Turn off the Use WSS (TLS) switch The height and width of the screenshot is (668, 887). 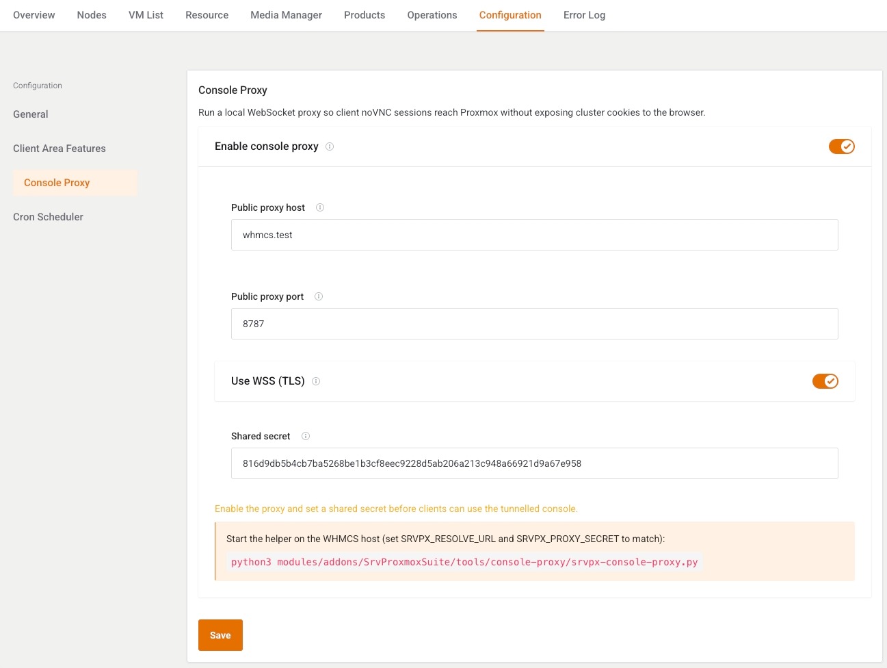[825, 381]
